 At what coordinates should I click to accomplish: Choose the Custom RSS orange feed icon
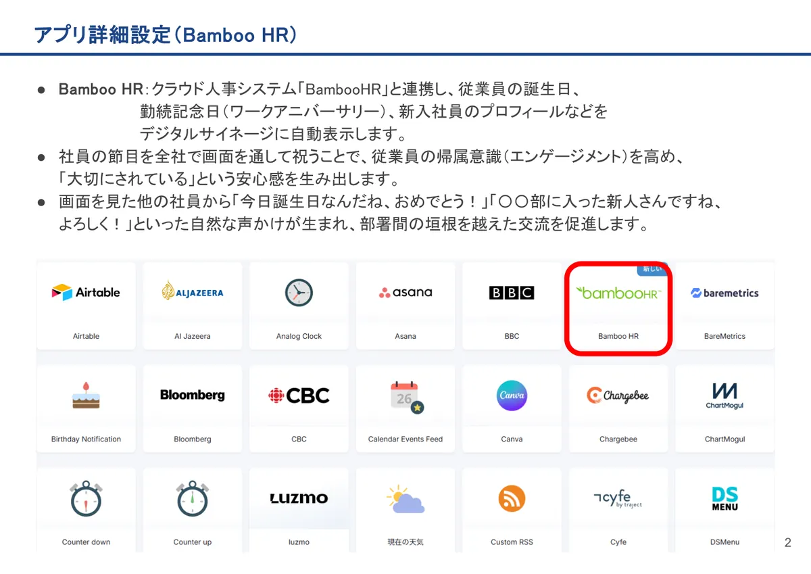click(x=512, y=499)
